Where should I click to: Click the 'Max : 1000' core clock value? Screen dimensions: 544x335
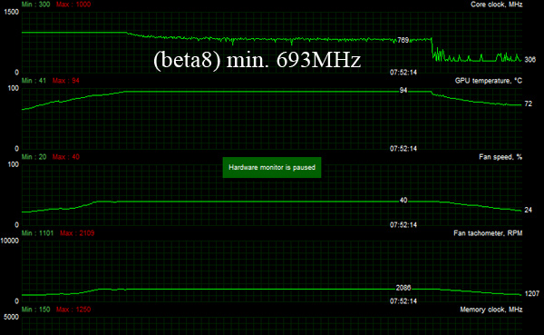[x=73, y=5]
